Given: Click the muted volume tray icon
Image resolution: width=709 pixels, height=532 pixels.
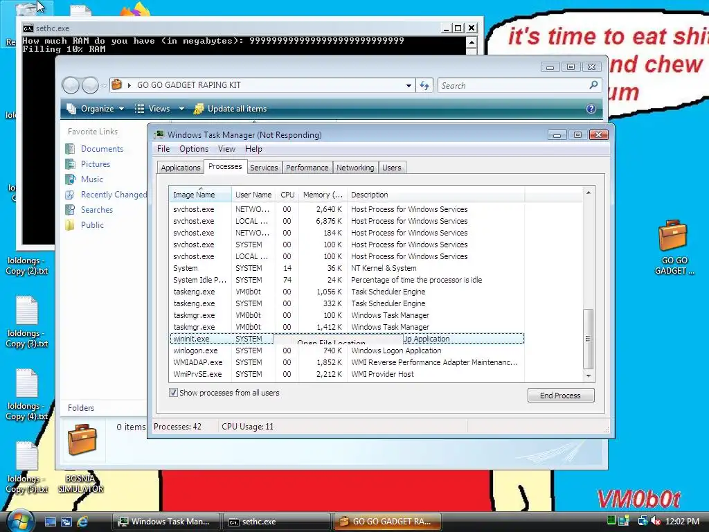Looking at the screenshot, I should (x=656, y=521).
